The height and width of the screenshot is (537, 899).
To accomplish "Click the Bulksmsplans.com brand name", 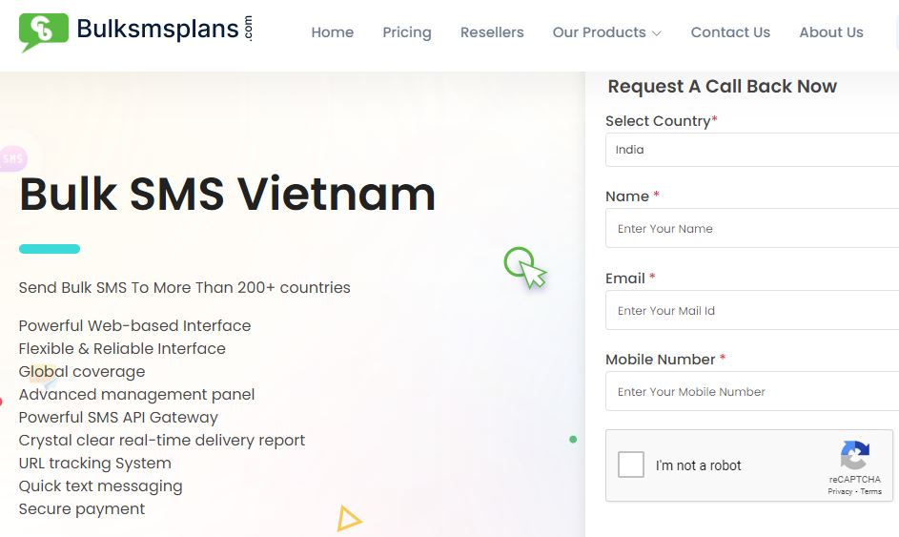I will (165, 29).
